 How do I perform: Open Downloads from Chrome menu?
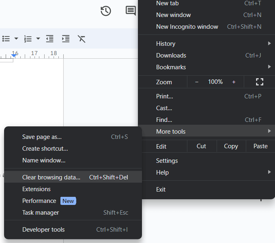click(x=206, y=55)
